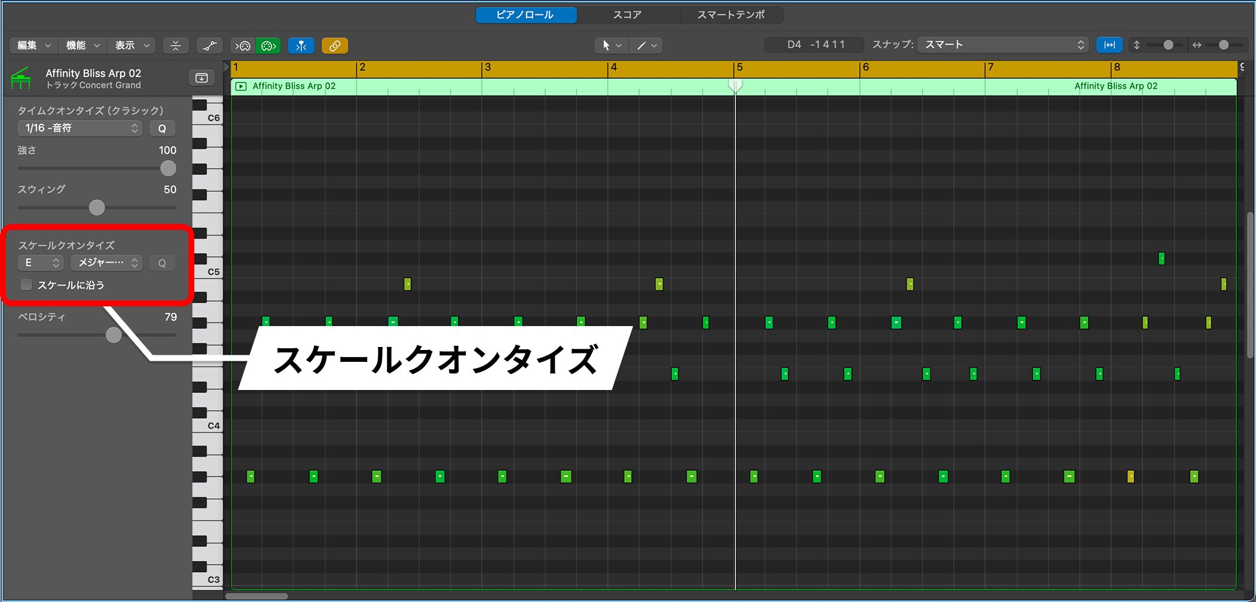Click the inspector hide icon beside track name
The image size is (1256, 602).
click(x=201, y=78)
